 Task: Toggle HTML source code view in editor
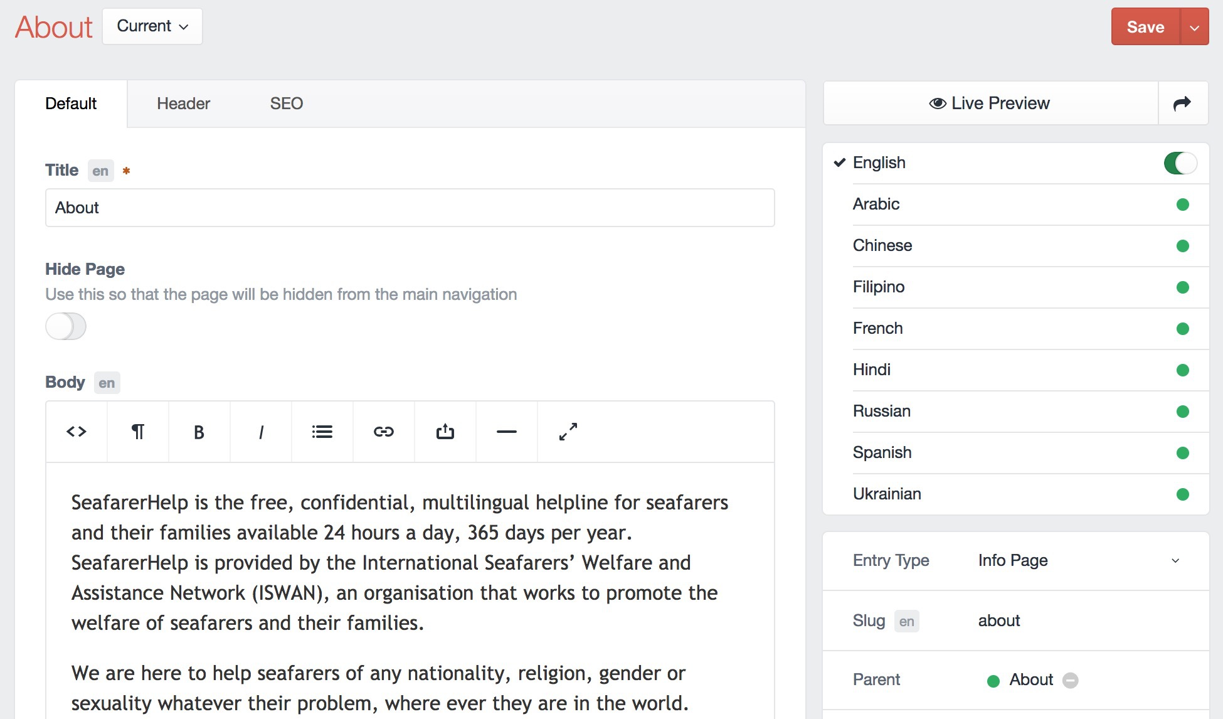tap(77, 432)
